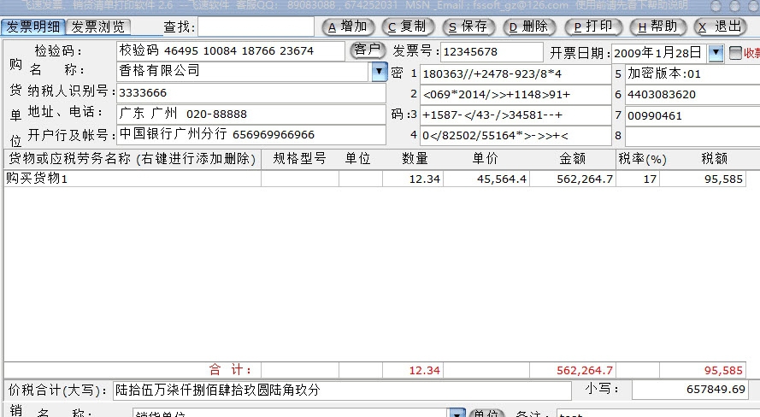Expand the seller 名称 dropdown at bottom
This screenshot has height=417, width=760.
point(457,414)
